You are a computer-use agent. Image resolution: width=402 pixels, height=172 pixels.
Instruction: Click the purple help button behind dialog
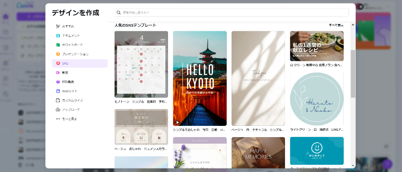pos(387,164)
